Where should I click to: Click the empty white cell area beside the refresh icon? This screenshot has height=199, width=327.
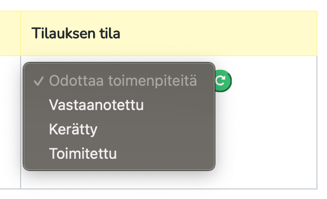pos(274,122)
